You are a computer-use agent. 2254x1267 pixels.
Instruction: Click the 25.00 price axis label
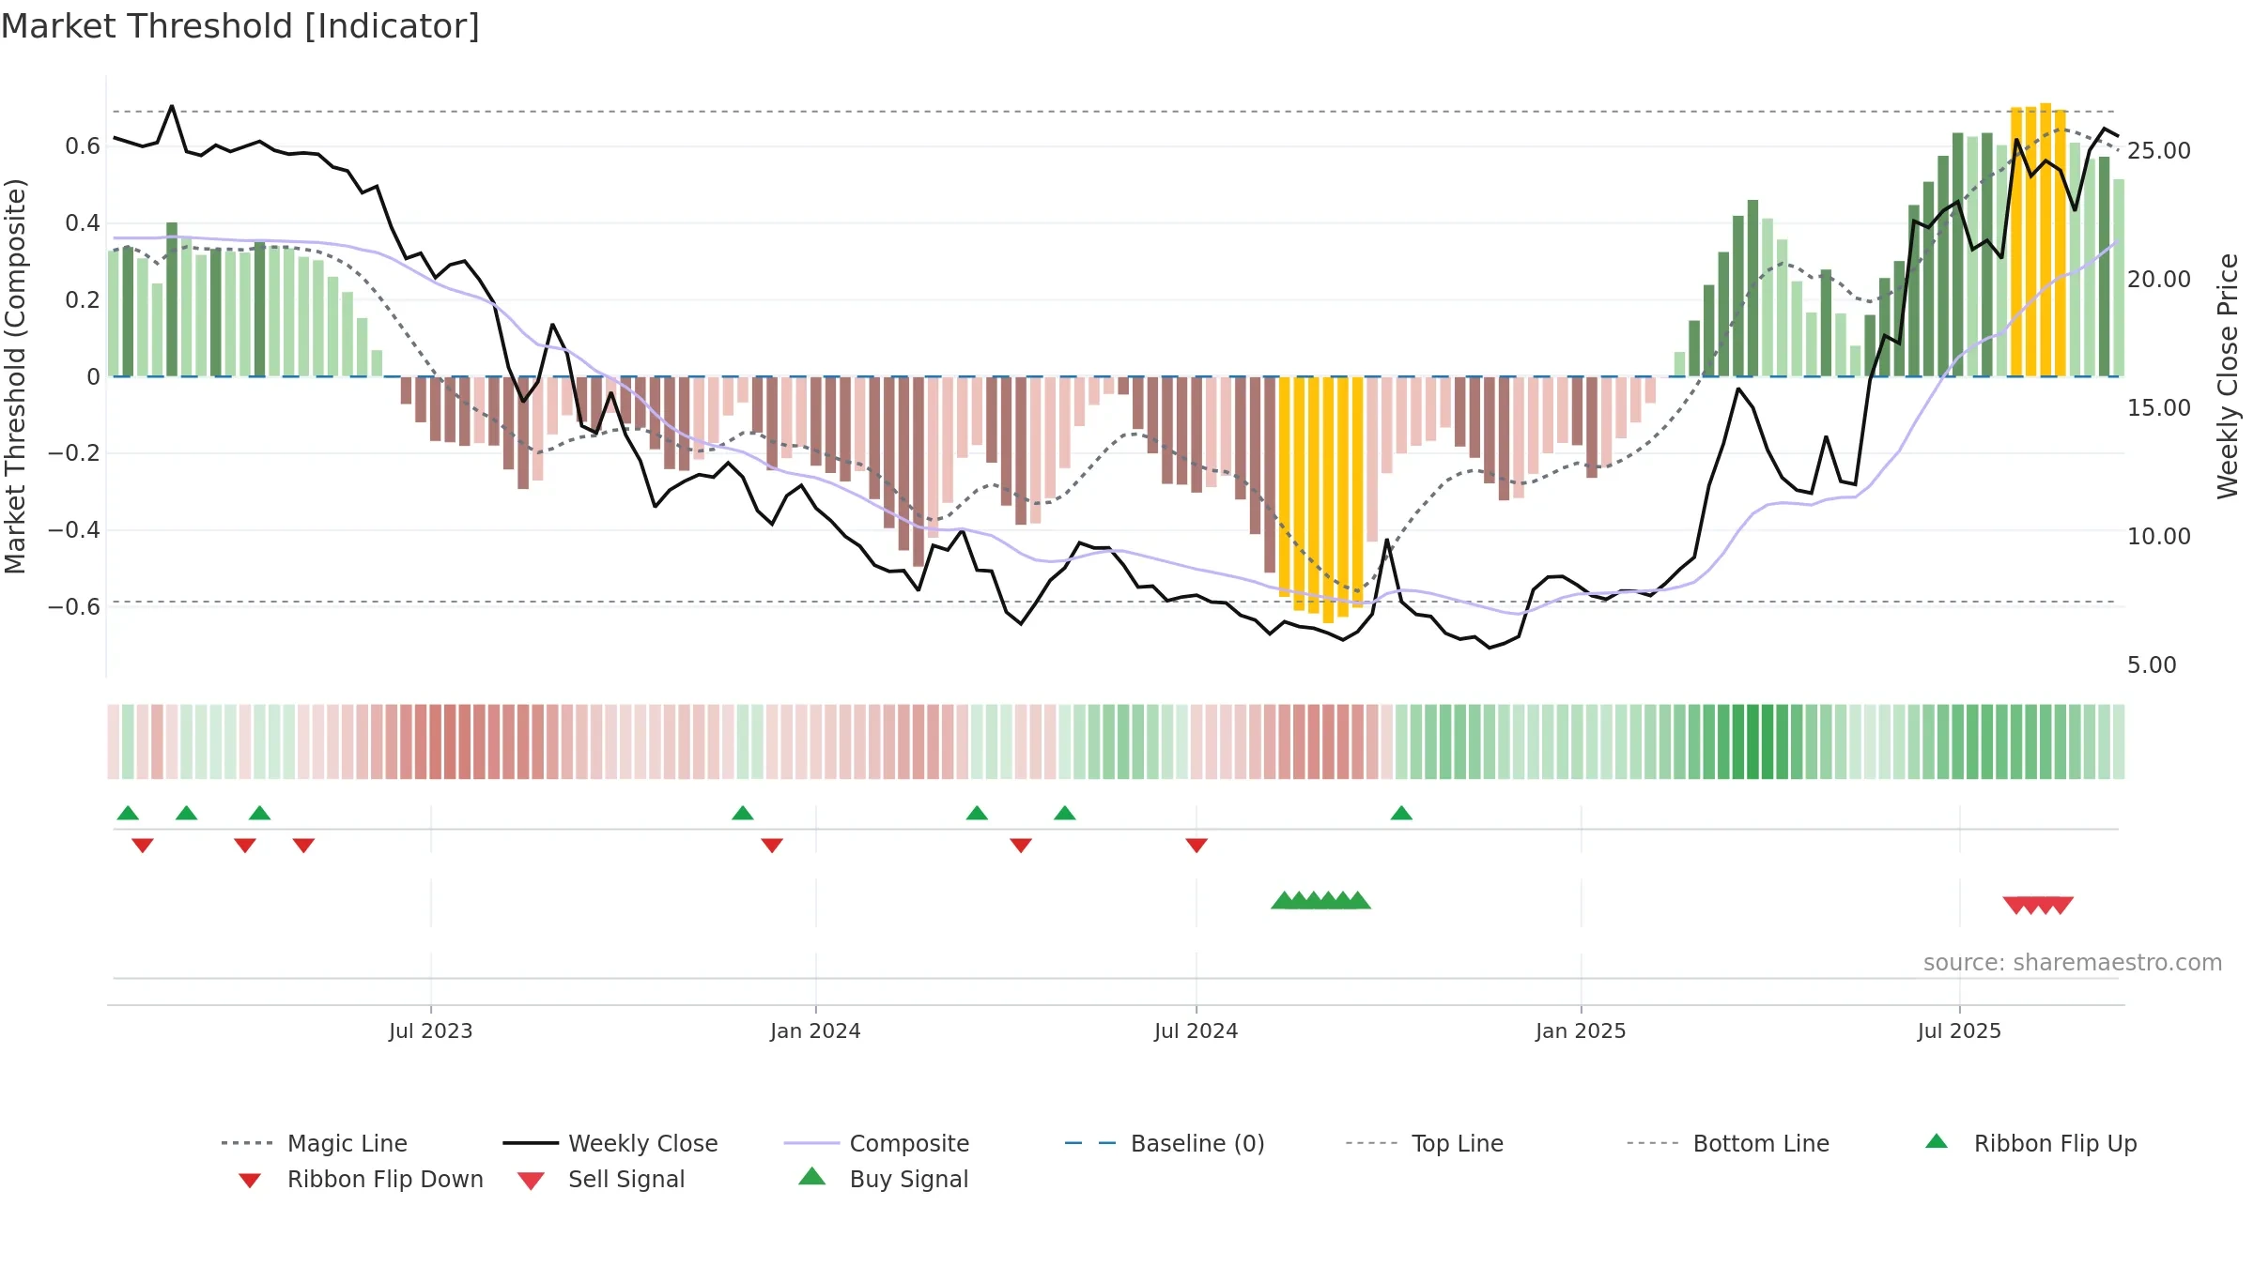2158,150
